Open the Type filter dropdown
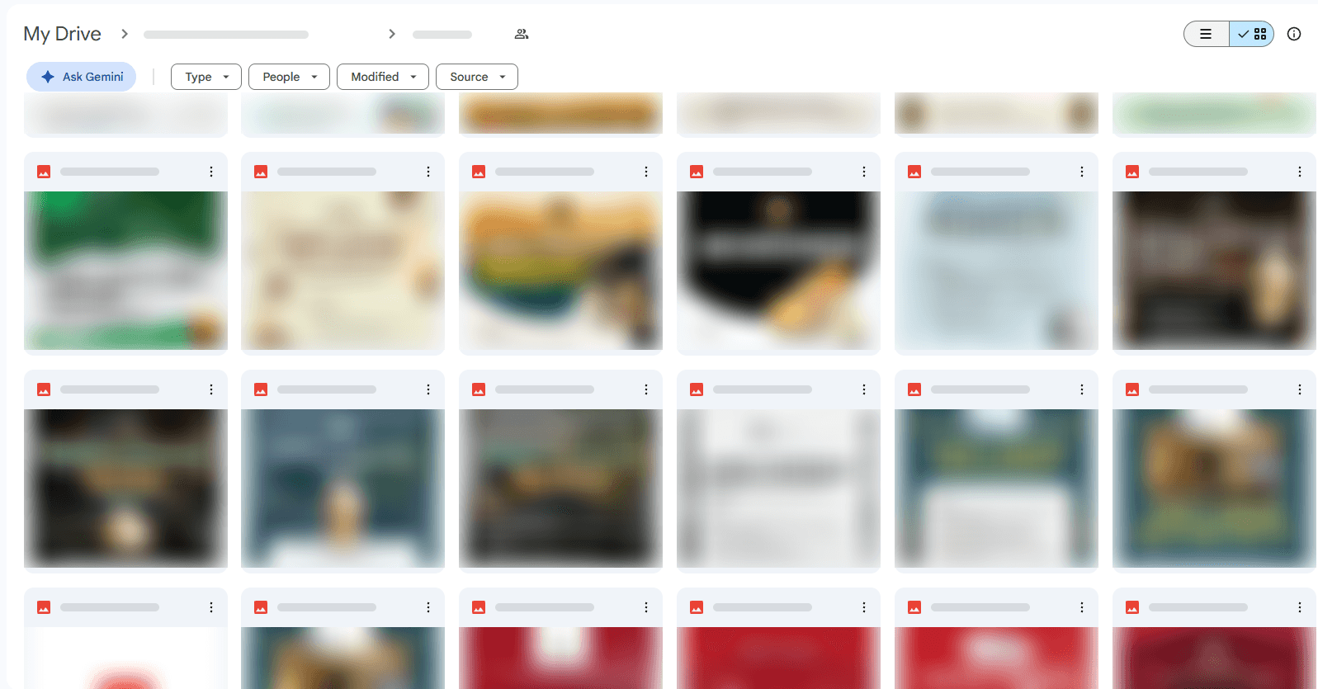The image size is (1318, 689). (205, 77)
